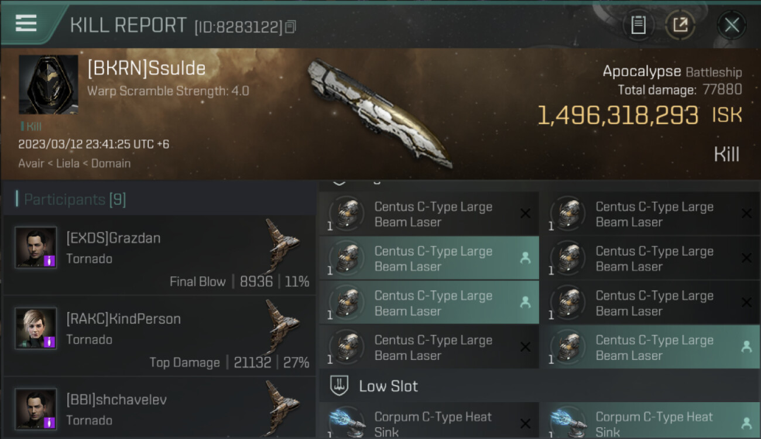Click the Low Slot section icon

[340, 385]
